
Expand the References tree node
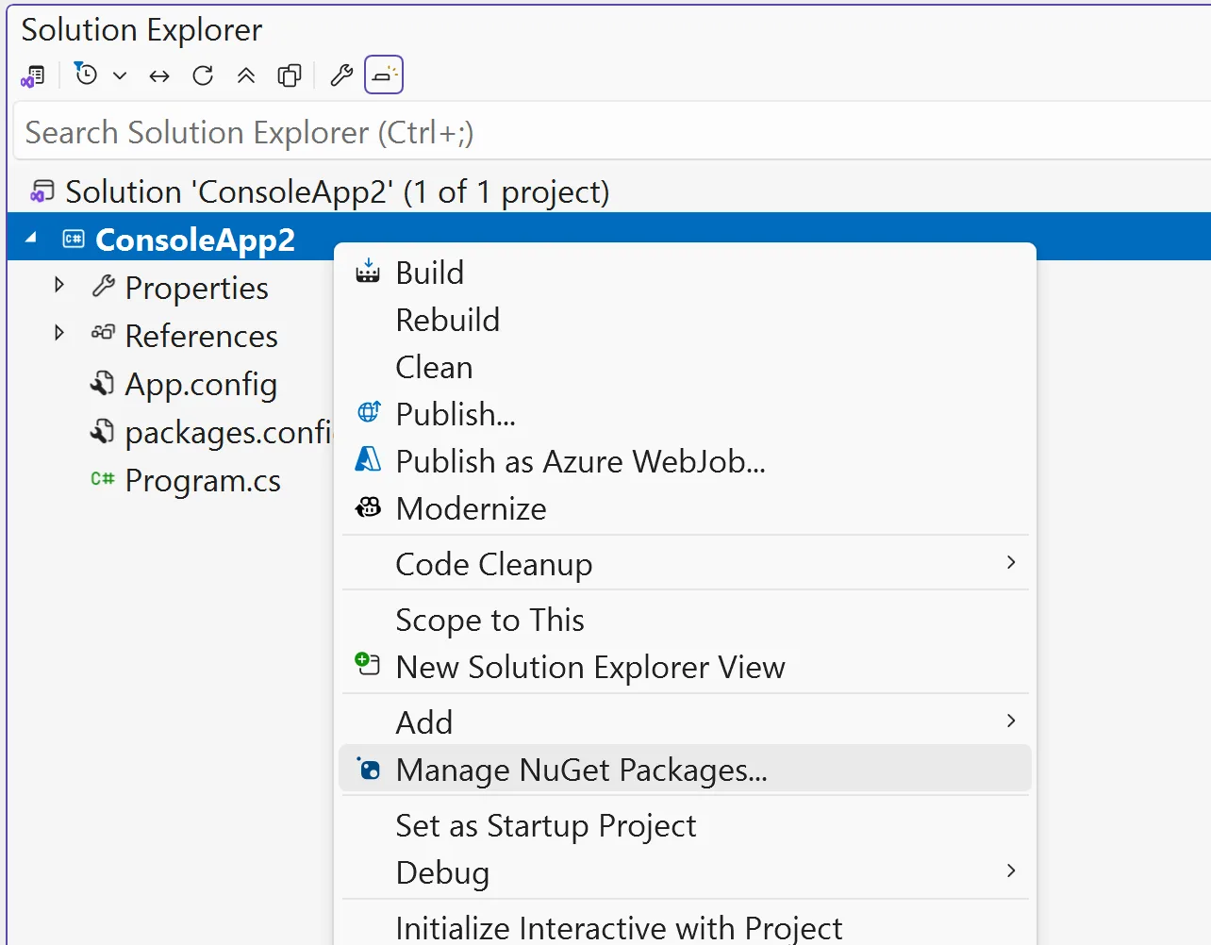(59, 333)
